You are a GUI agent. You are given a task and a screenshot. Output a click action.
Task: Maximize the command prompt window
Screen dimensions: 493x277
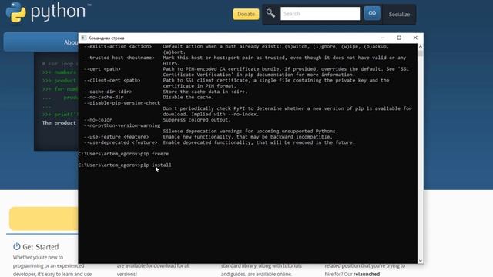pyautogui.click(x=399, y=38)
